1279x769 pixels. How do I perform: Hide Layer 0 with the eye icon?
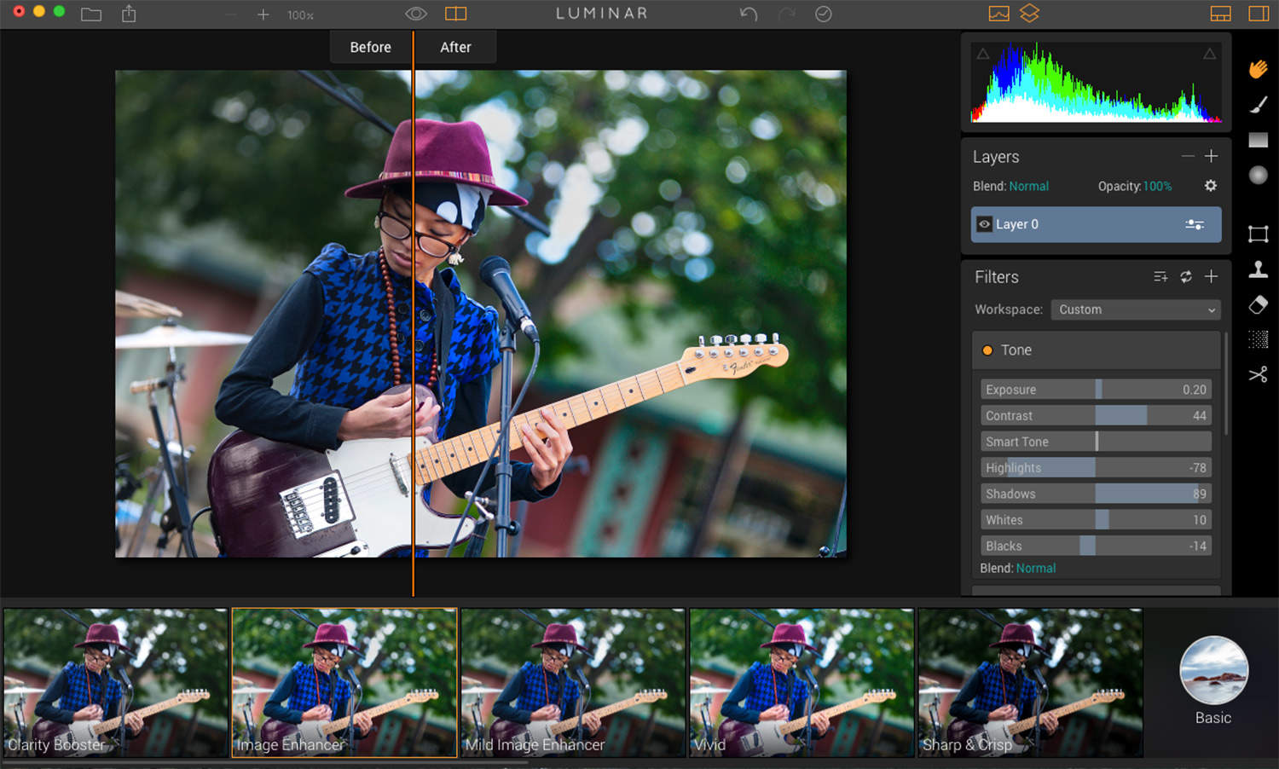point(984,224)
